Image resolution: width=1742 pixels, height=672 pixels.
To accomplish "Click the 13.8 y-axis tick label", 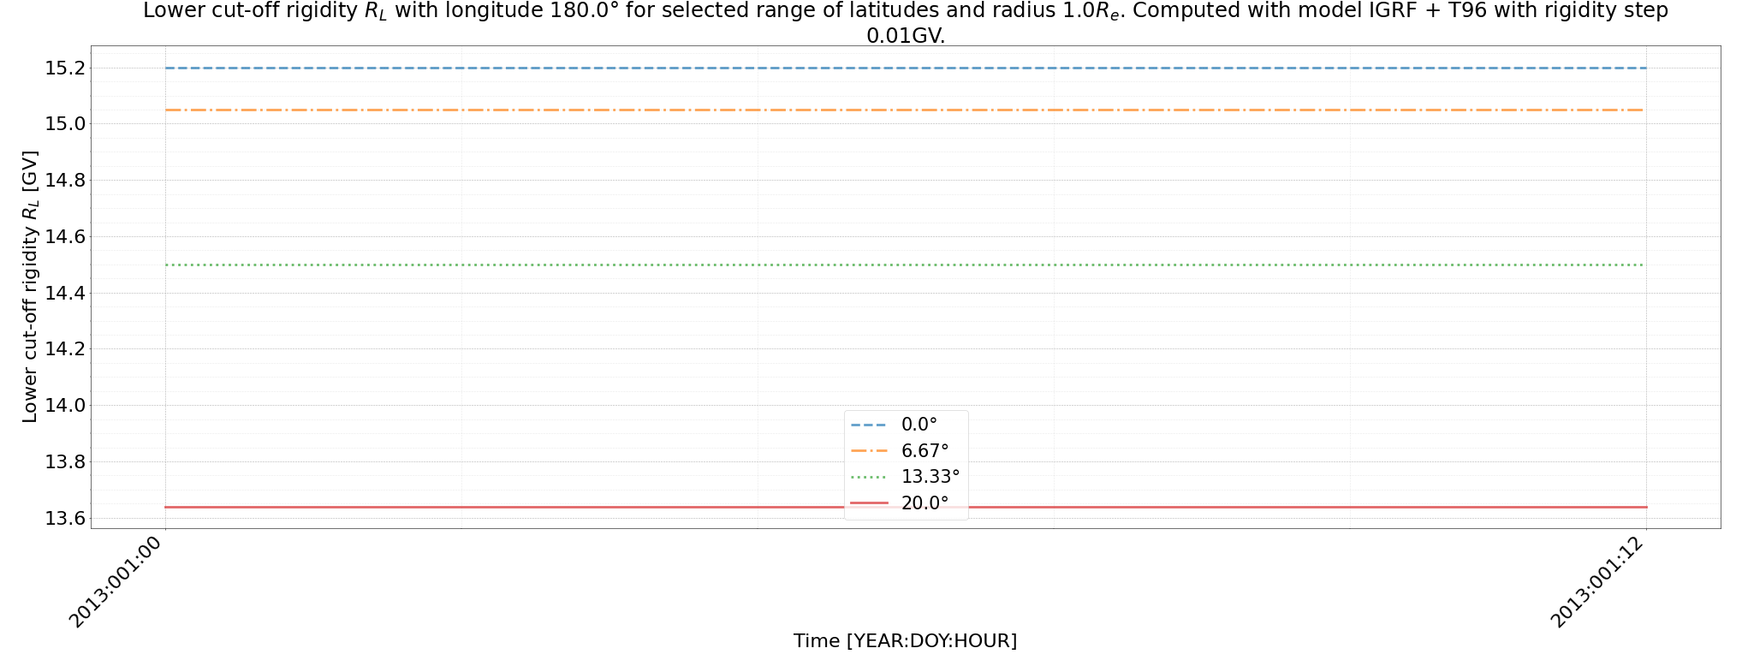I will click(x=65, y=462).
